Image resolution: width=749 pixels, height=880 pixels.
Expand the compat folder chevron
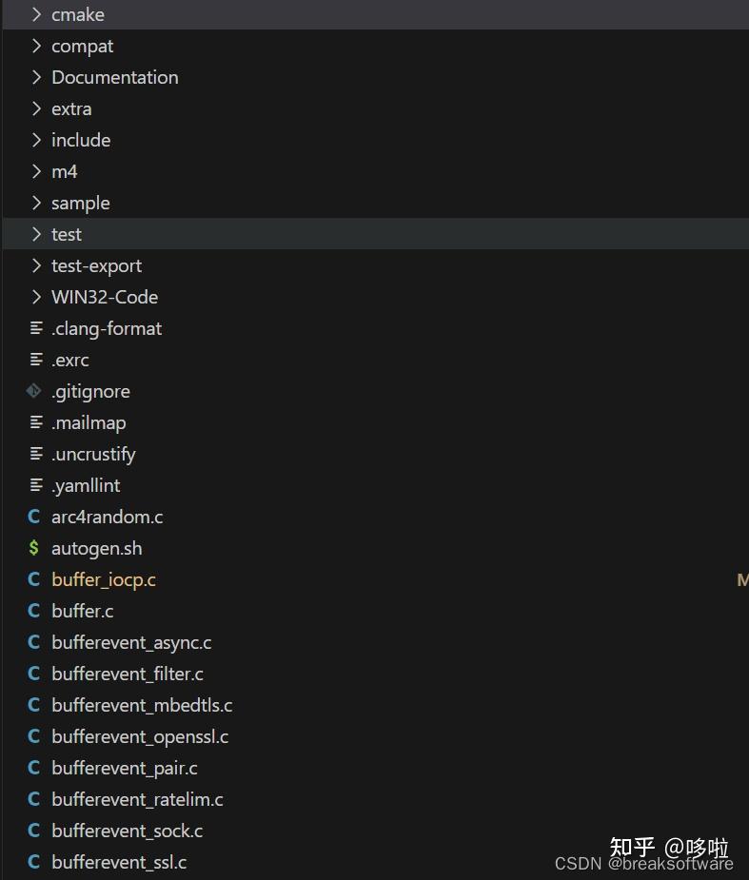pos(36,46)
